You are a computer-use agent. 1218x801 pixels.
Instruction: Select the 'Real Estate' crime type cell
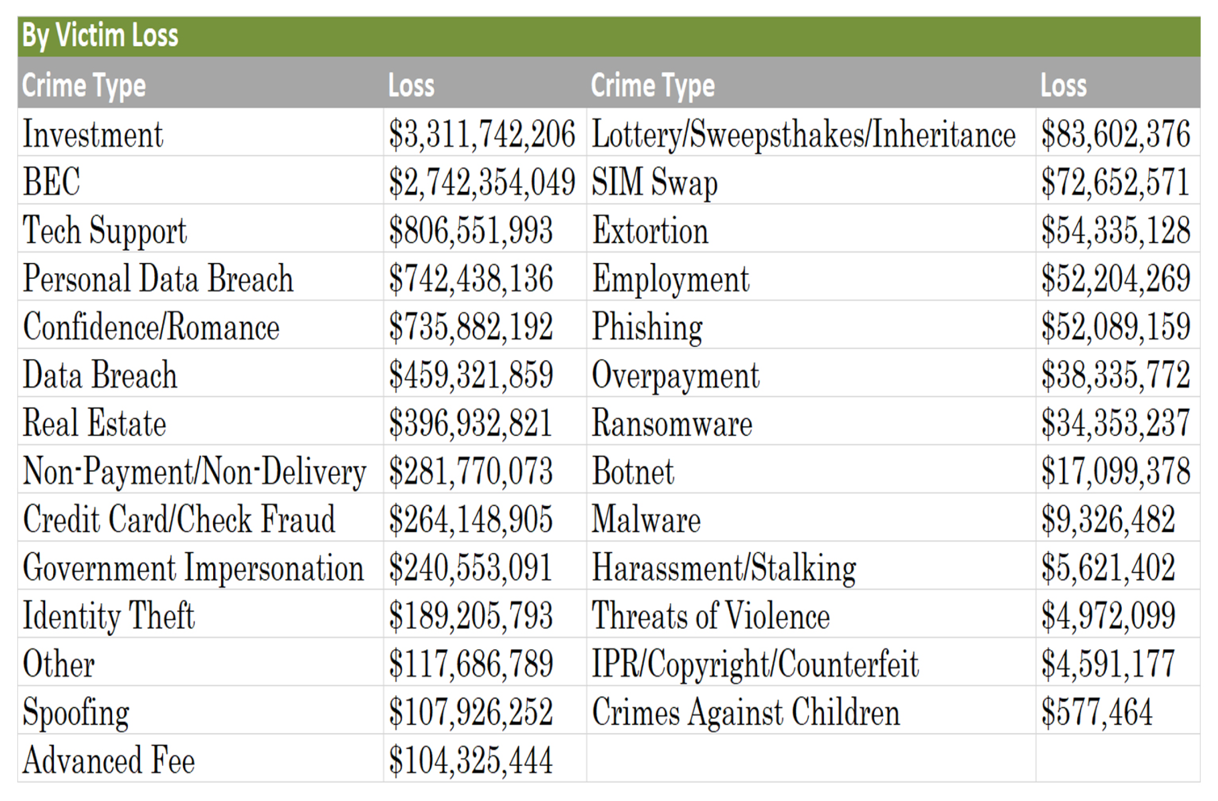pos(95,423)
